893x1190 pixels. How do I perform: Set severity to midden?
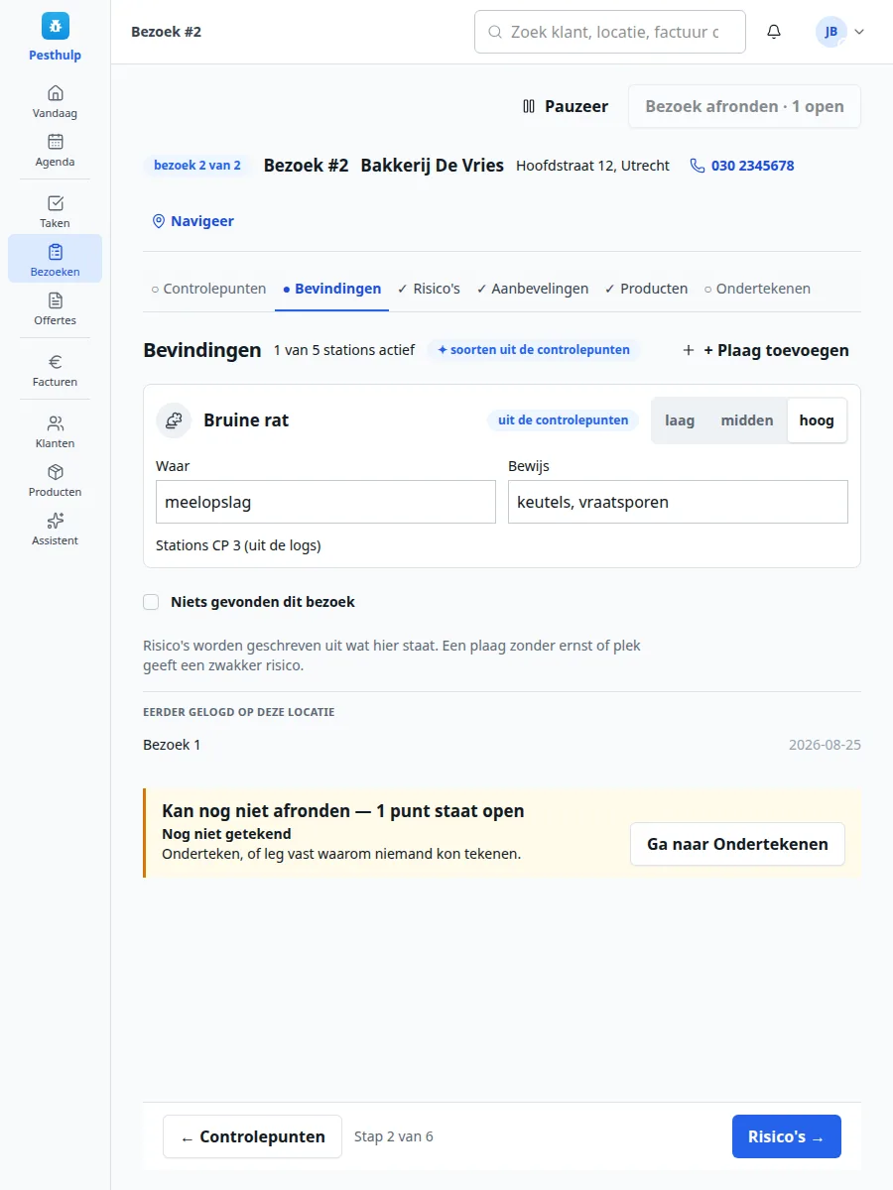click(x=747, y=420)
